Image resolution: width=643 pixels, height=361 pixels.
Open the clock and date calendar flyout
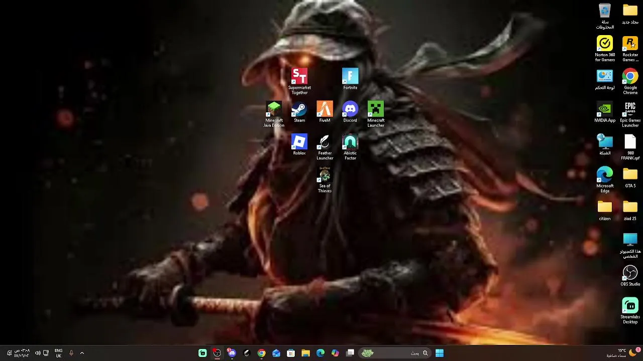(22, 353)
